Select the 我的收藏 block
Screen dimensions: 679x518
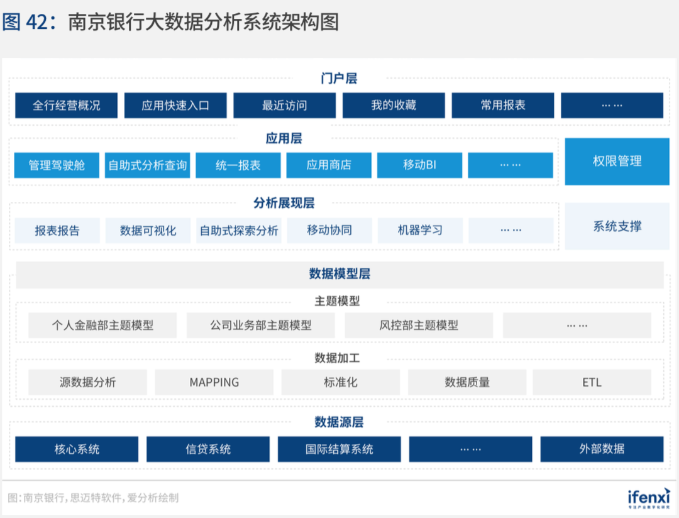pyautogui.click(x=394, y=105)
